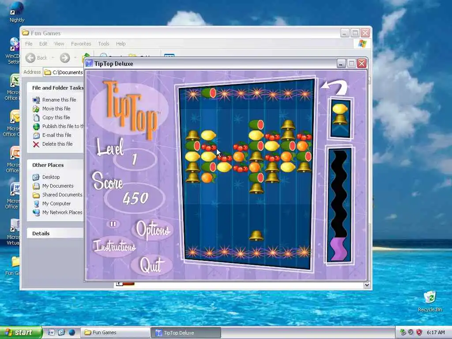Open My Network Places link
452x339 pixels.
tap(62, 212)
